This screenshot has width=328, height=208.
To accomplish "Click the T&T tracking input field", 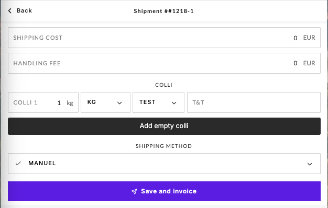I will 254,102.
